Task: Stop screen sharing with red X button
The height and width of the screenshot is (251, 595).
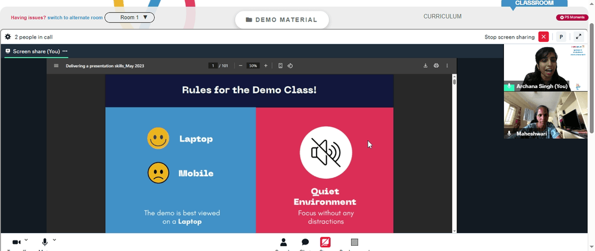Action: [x=544, y=37]
